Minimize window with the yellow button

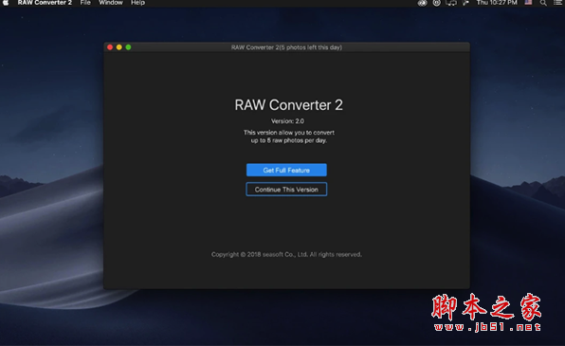[x=119, y=47]
